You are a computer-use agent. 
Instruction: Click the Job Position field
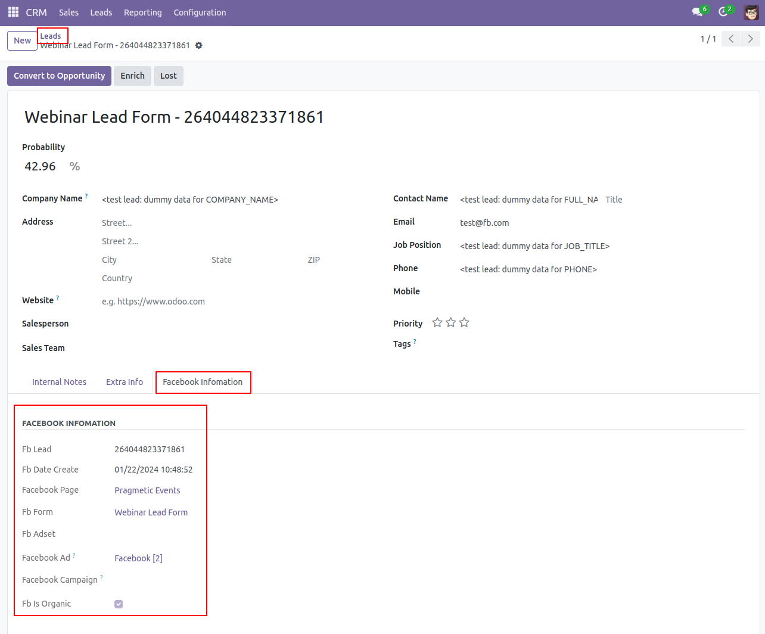coord(602,246)
